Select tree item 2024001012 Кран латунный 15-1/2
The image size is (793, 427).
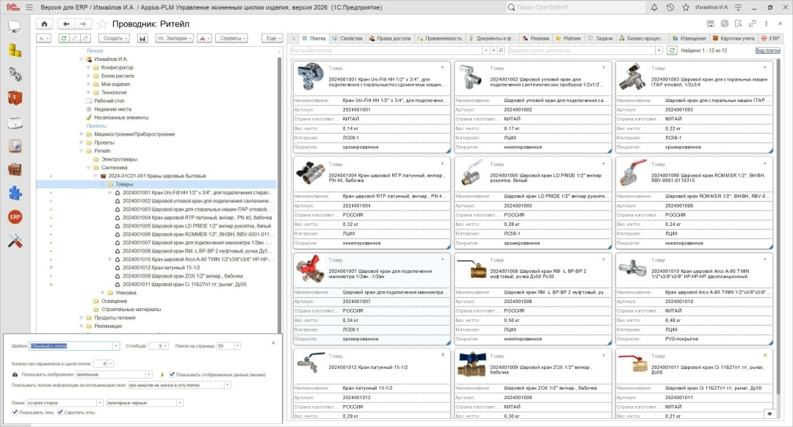click(161, 268)
